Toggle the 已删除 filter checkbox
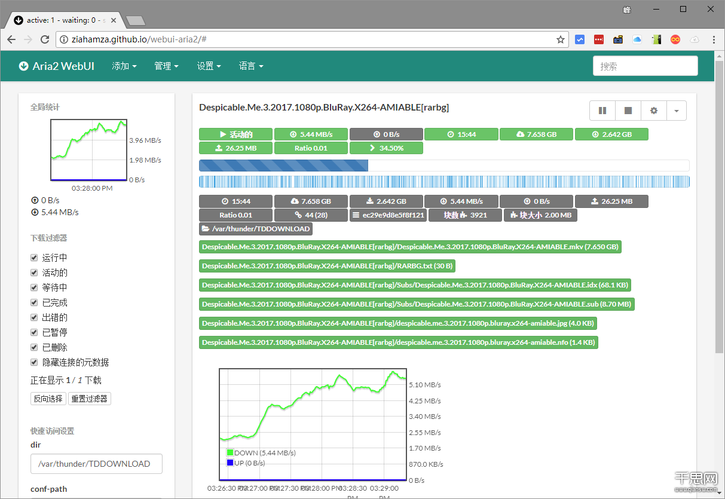The image size is (725, 499). [34, 347]
